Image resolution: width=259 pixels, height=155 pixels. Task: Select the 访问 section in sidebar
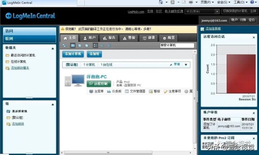coord(29,31)
